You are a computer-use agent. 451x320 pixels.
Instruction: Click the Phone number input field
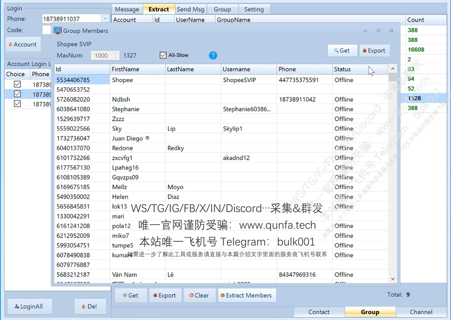coord(72,19)
